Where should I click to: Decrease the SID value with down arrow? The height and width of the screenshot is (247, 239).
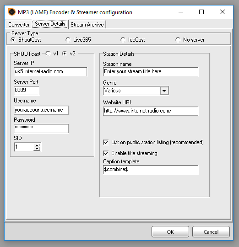[x=37, y=149]
